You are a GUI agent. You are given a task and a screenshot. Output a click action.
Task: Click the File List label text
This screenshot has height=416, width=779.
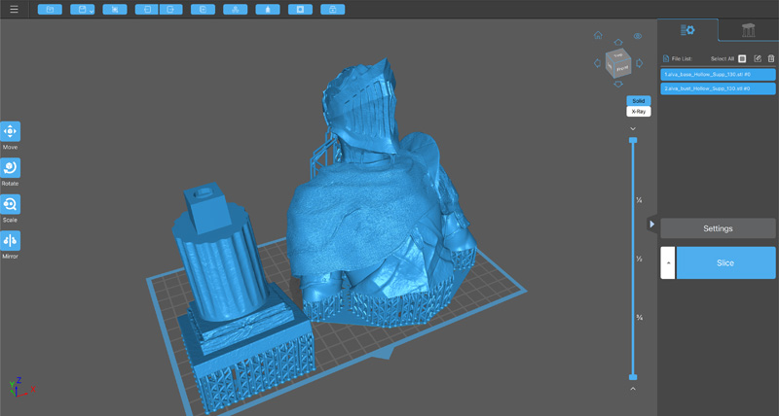click(682, 58)
